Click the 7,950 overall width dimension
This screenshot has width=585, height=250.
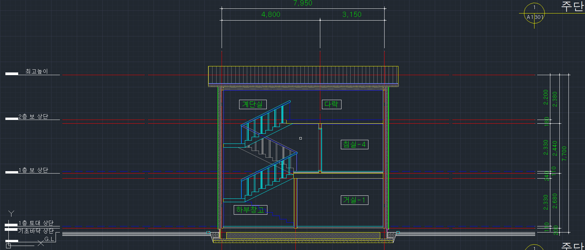pos(303,3)
